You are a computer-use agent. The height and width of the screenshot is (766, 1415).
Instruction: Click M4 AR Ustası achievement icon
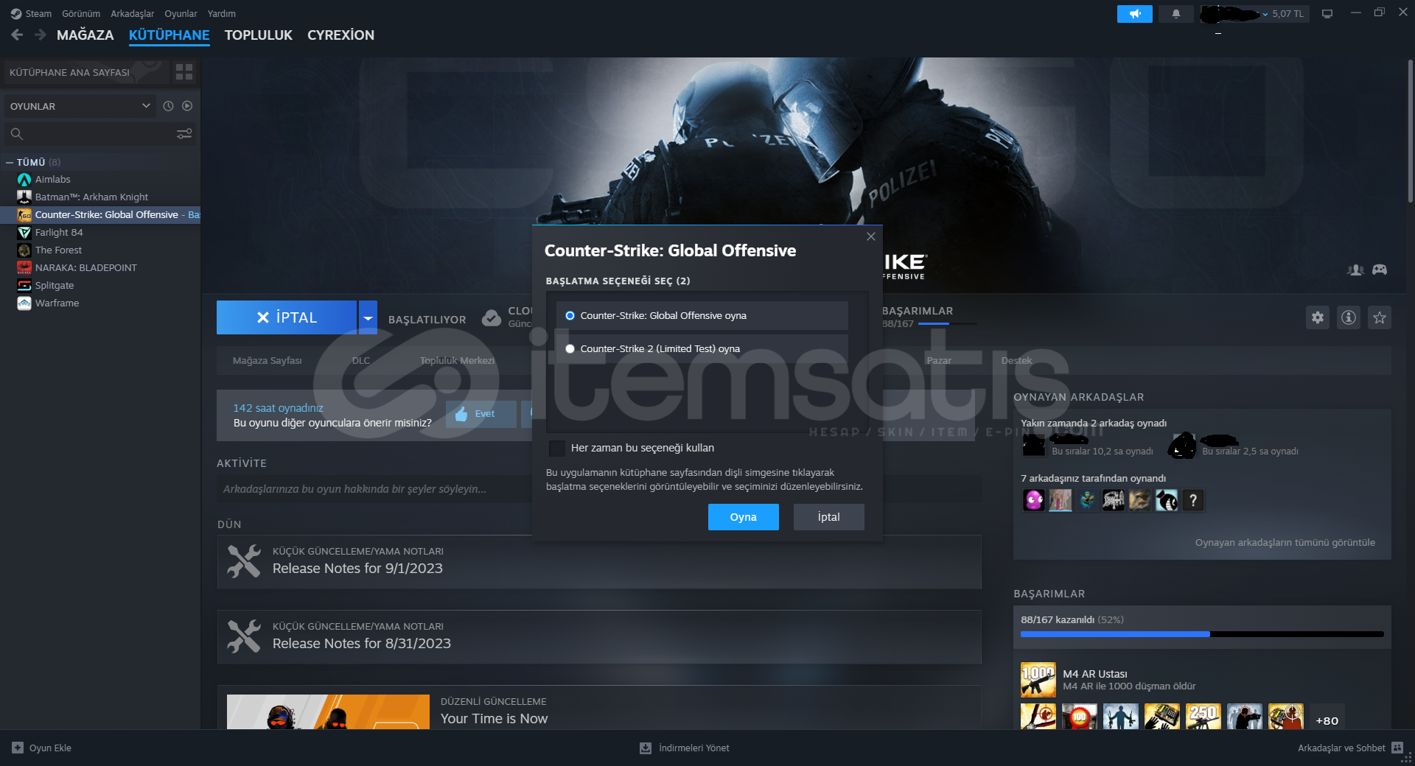1038,680
